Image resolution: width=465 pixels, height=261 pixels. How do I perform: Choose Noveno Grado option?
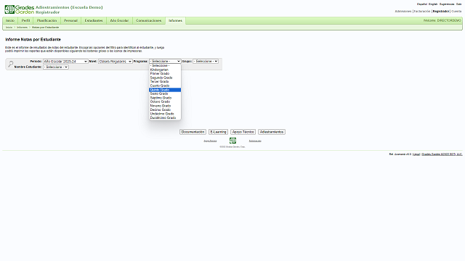coord(165,106)
